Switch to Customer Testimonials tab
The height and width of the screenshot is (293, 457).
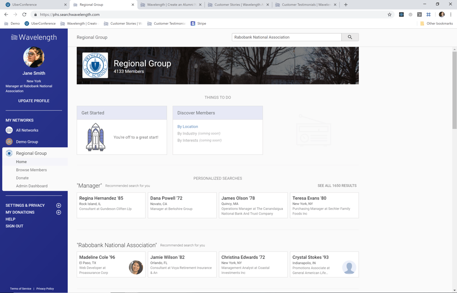[x=306, y=5]
